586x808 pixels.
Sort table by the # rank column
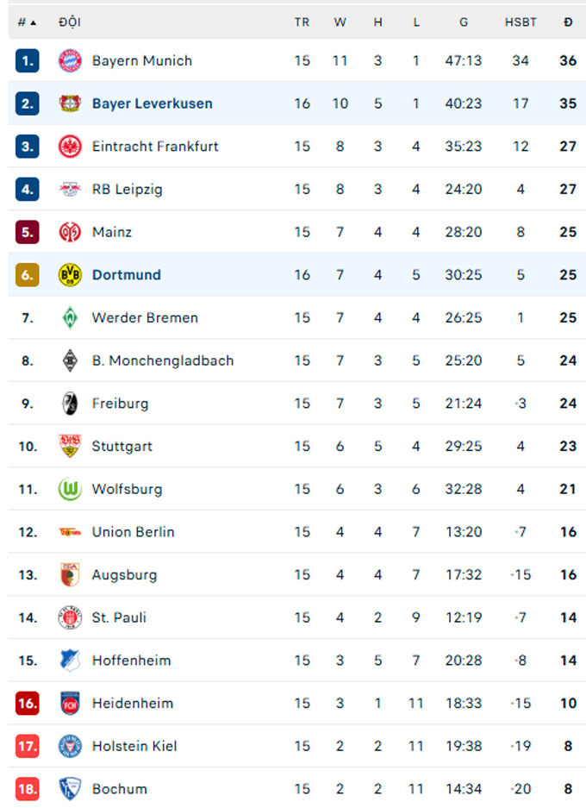27,22
